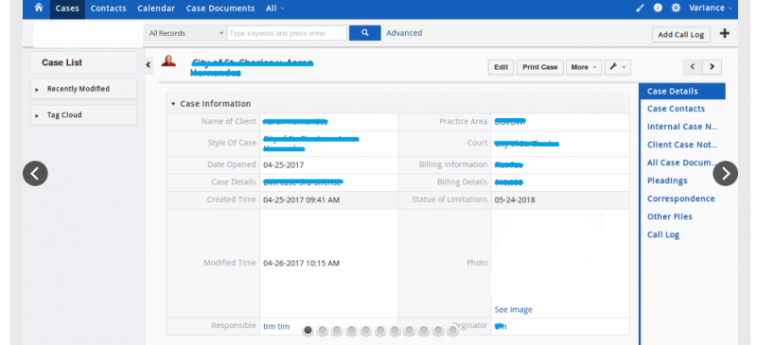Select the last carousel dot

click(x=452, y=331)
